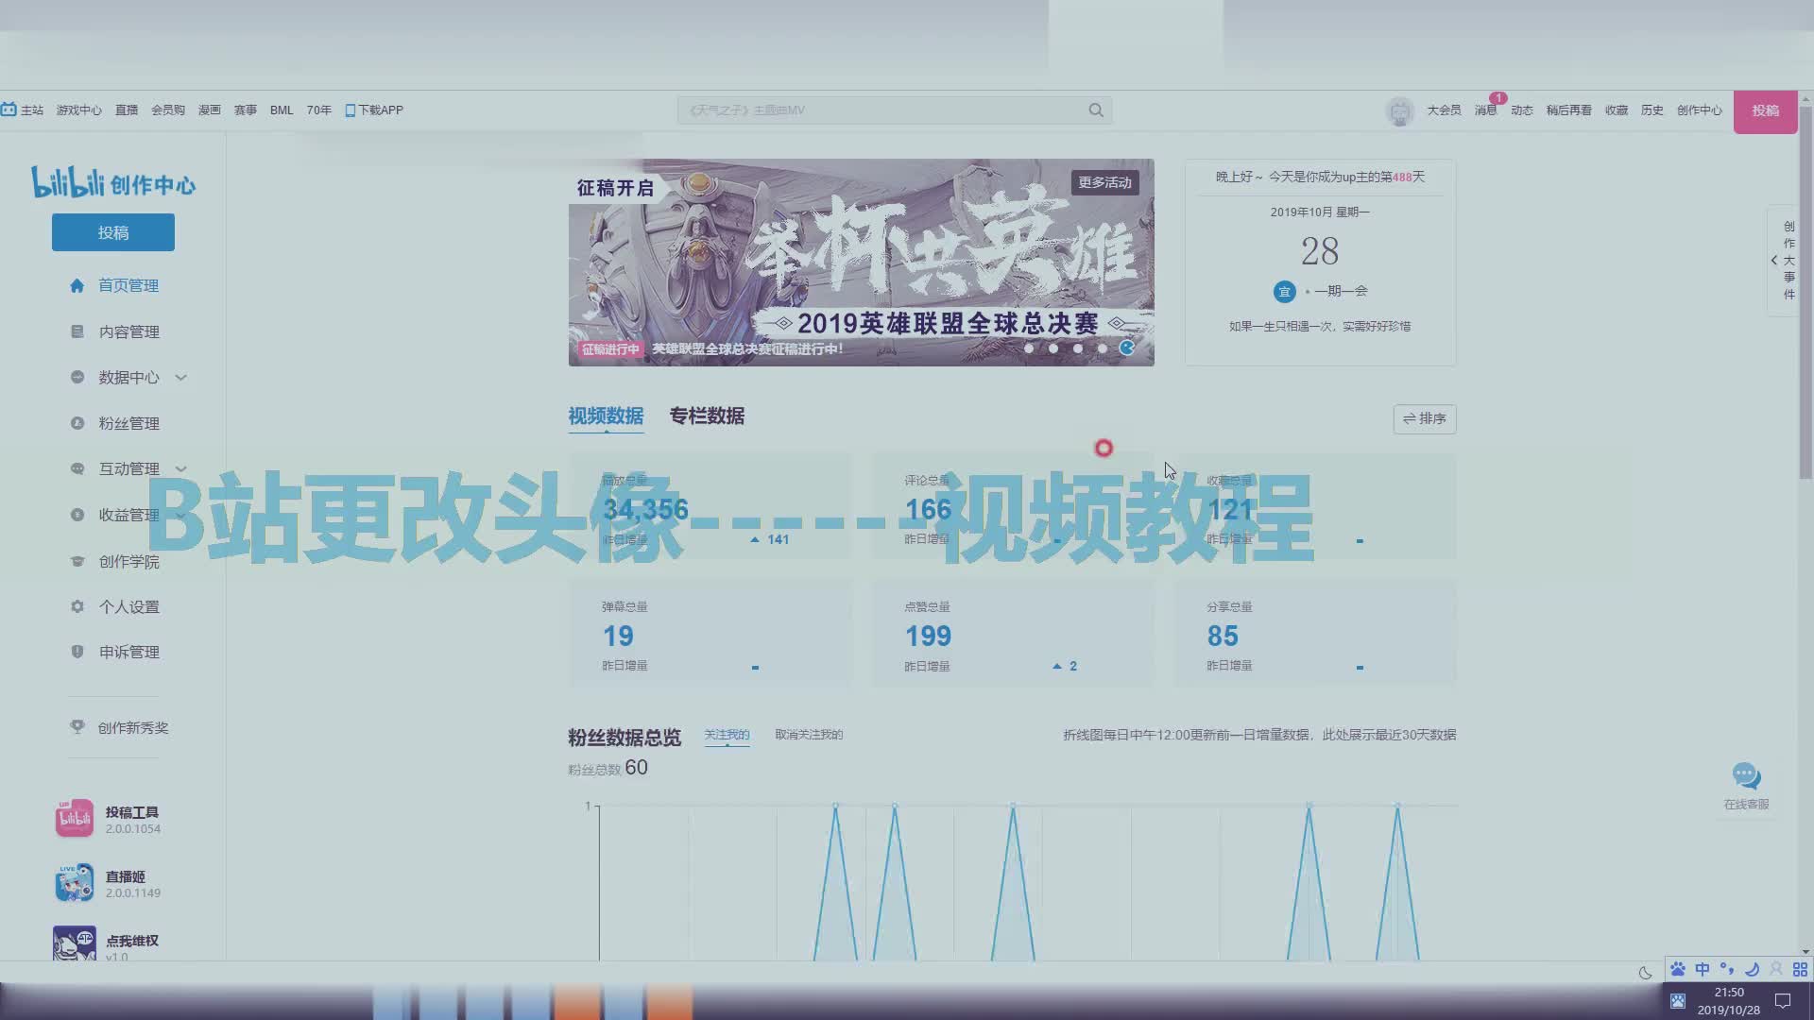Click the moon night-mode tray icon
Viewport: 1814px width, 1020px height.
[x=1646, y=973]
